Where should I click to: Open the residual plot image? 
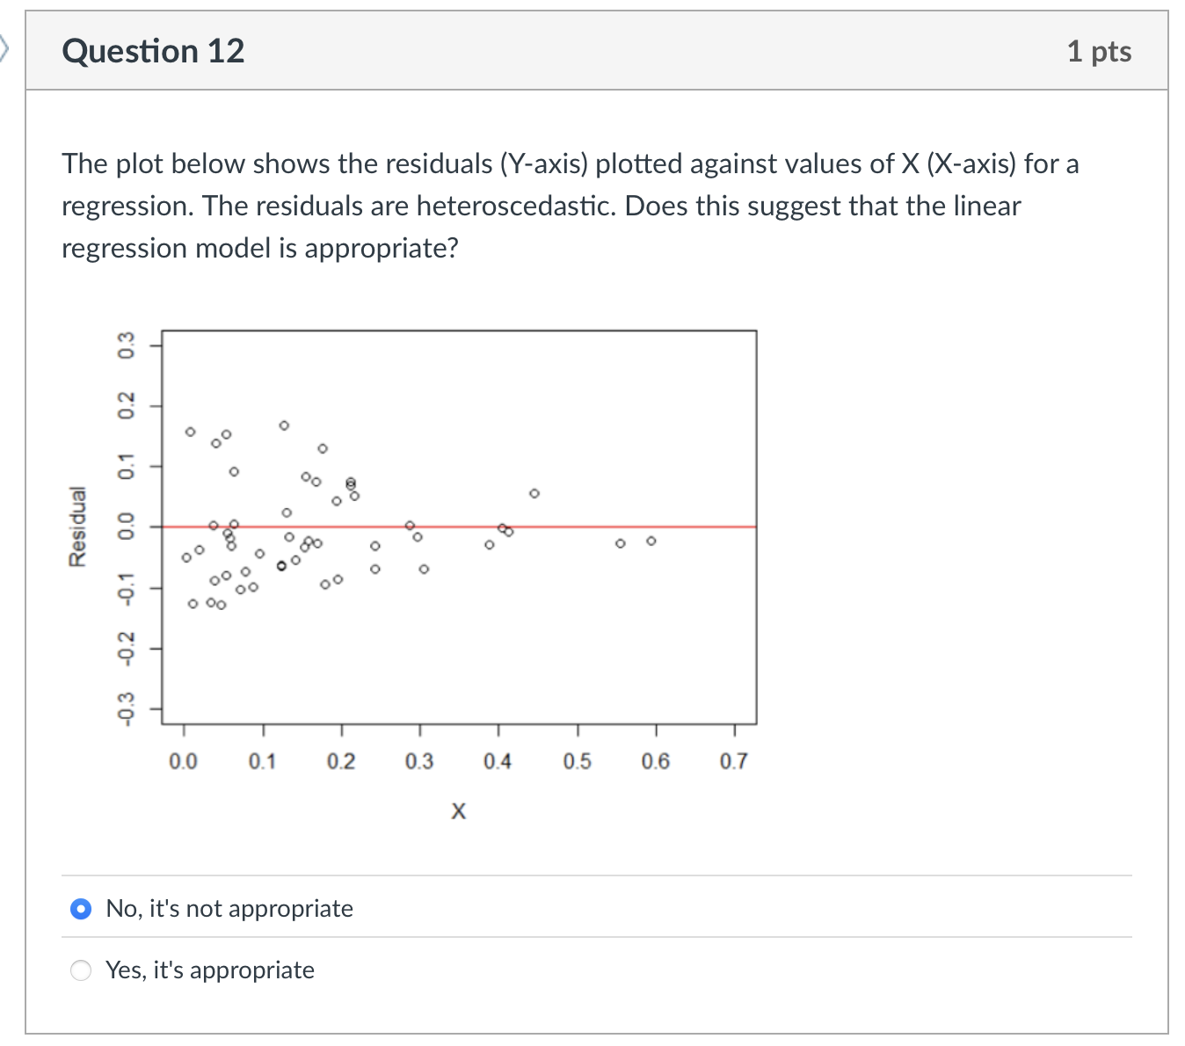pyautogui.click(x=457, y=527)
